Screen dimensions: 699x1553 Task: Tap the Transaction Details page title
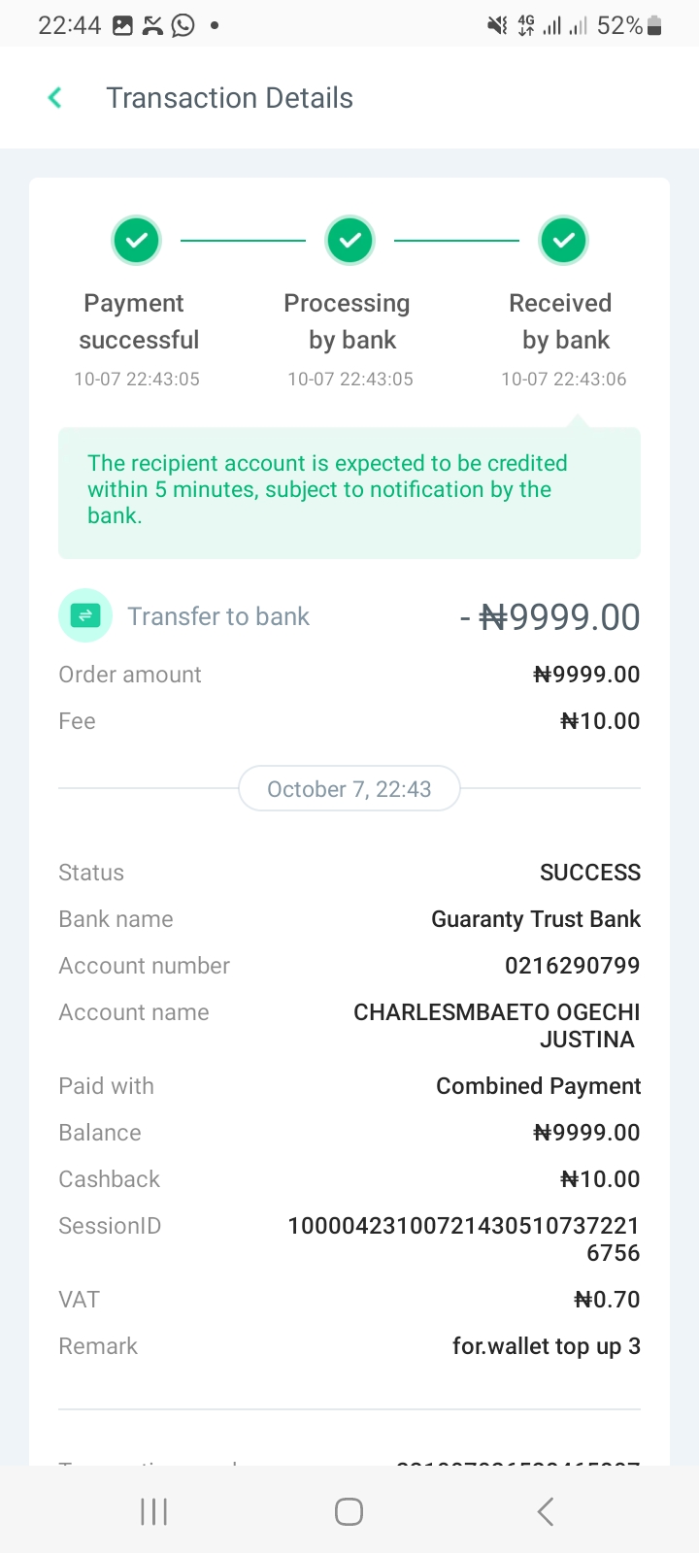click(229, 98)
